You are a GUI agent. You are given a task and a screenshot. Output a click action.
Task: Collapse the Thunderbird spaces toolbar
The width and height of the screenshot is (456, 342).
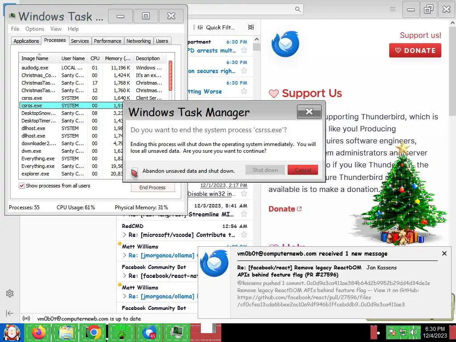coord(10,313)
